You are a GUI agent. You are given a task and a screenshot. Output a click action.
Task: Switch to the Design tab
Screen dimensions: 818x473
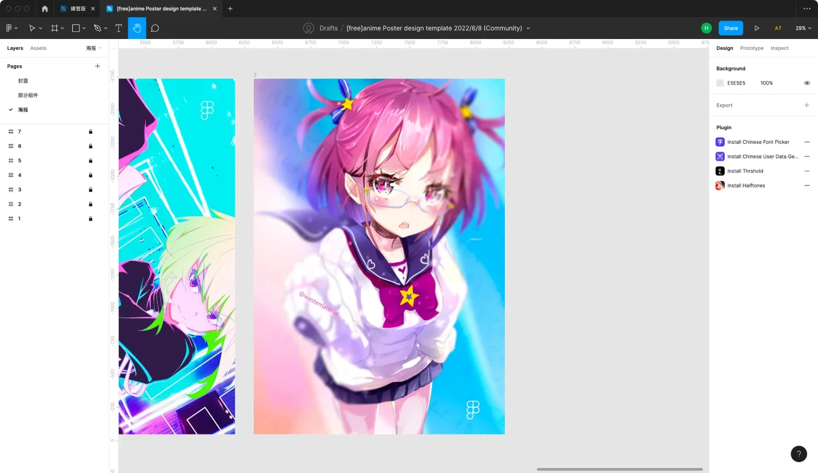point(725,48)
